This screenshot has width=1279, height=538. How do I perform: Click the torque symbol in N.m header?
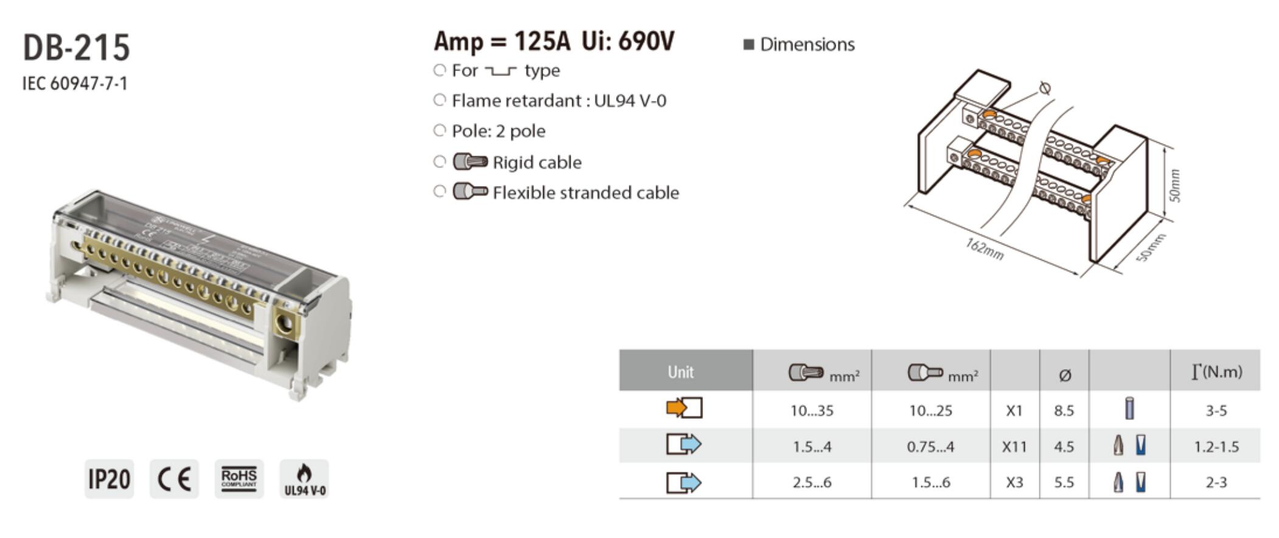(1197, 371)
